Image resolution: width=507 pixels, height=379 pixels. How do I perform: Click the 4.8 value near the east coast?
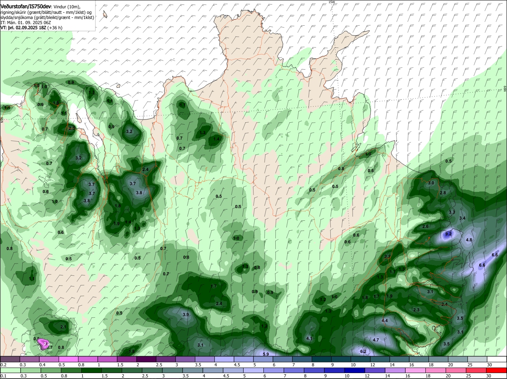(469, 240)
